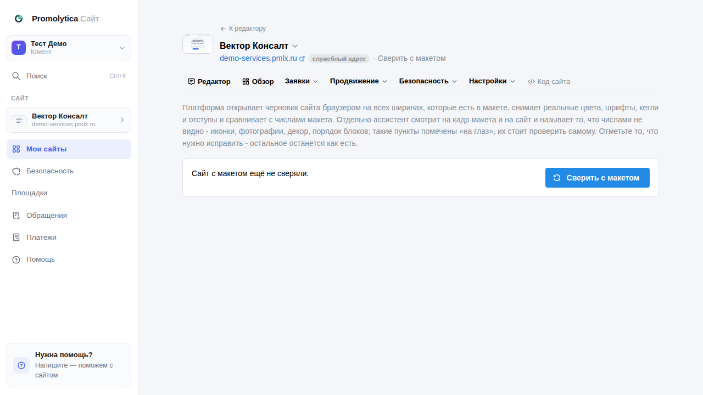Open the Тест Демо client switcher

tap(69, 48)
